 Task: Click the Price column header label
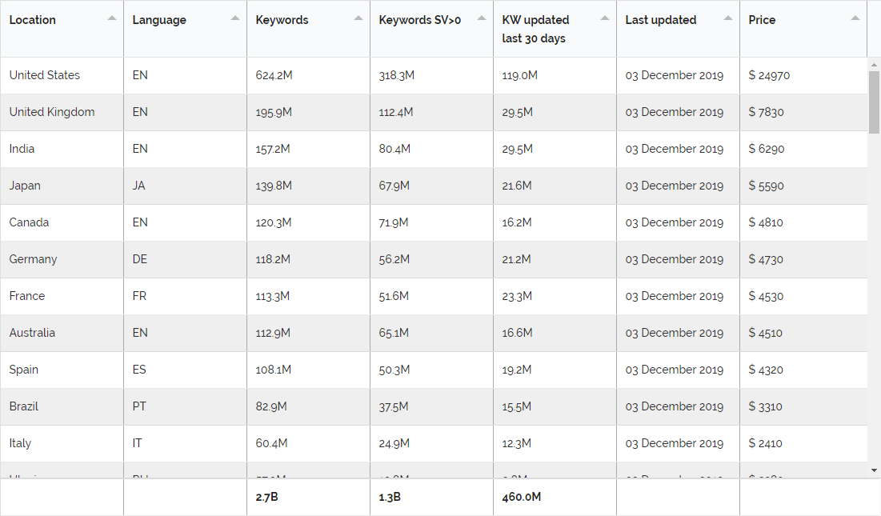coord(762,20)
